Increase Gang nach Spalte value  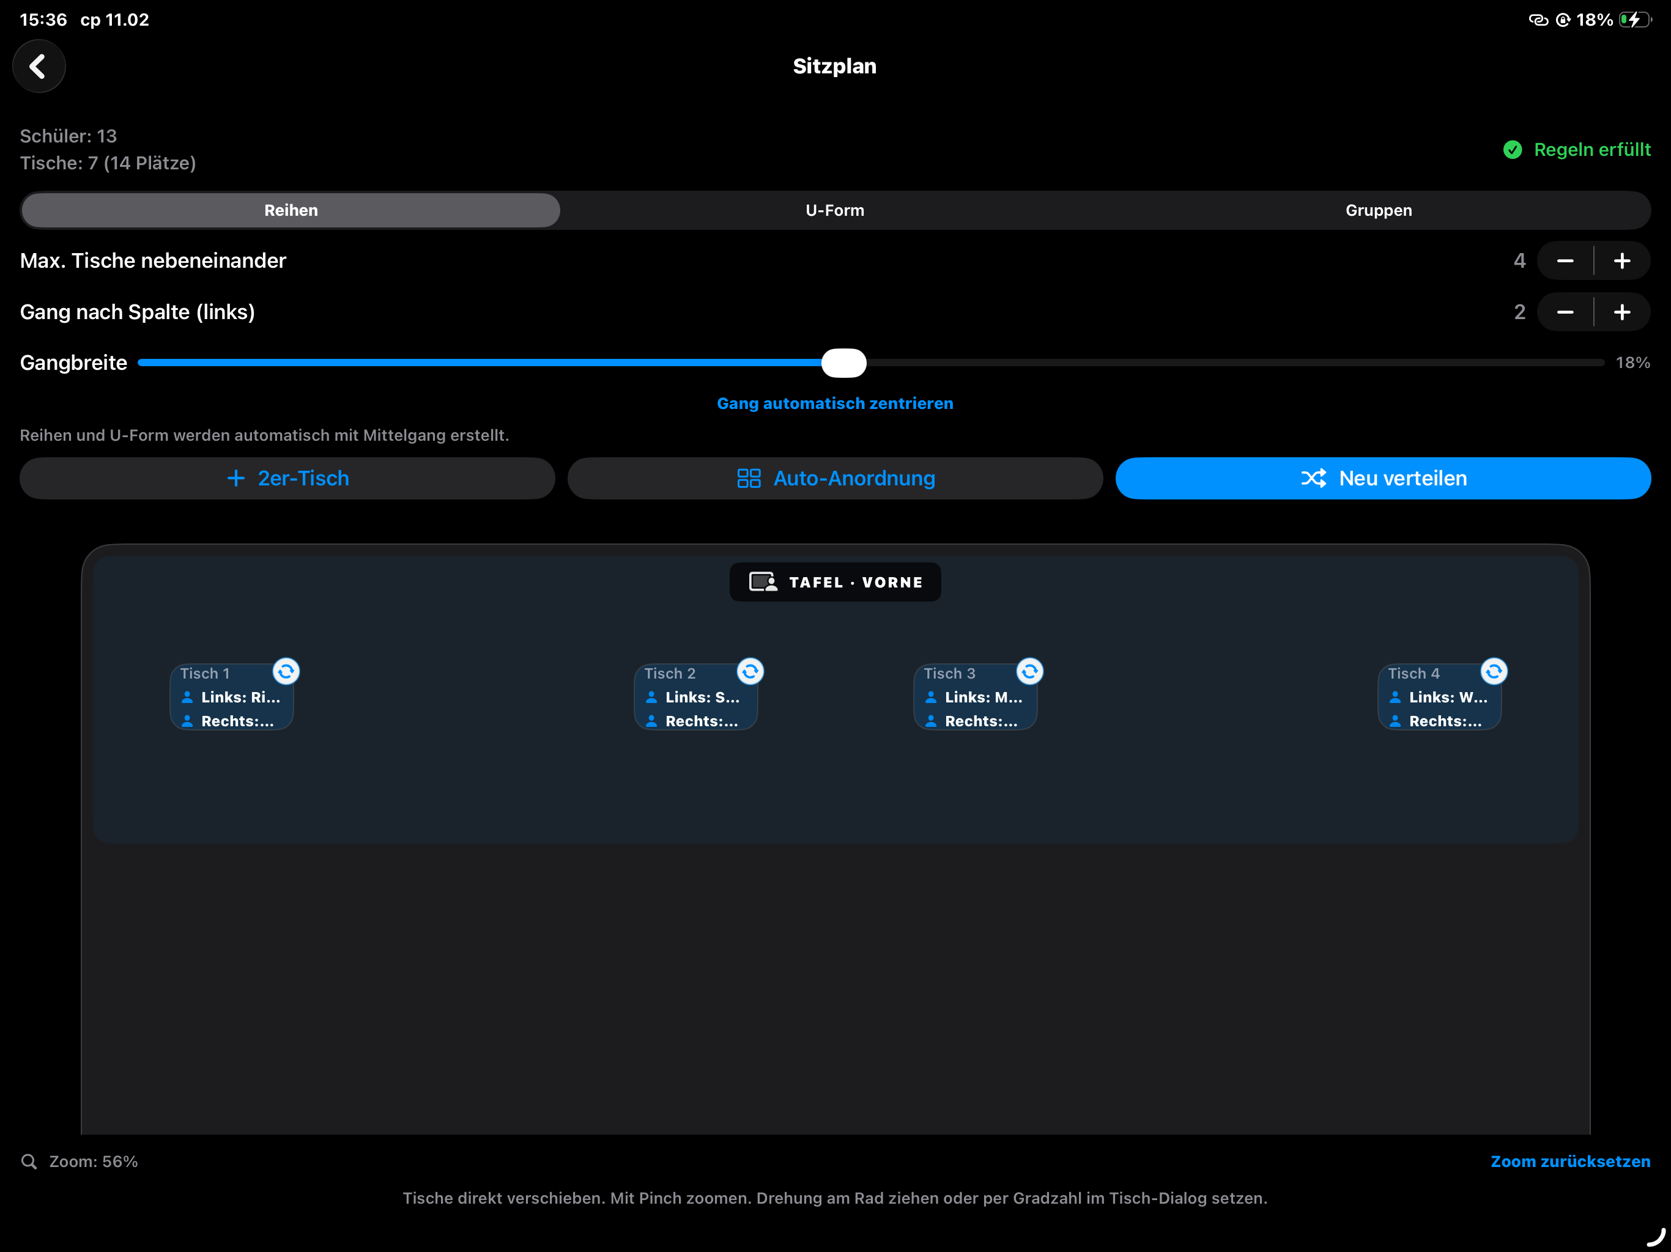pyautogui.click(x=1622, y=312)
